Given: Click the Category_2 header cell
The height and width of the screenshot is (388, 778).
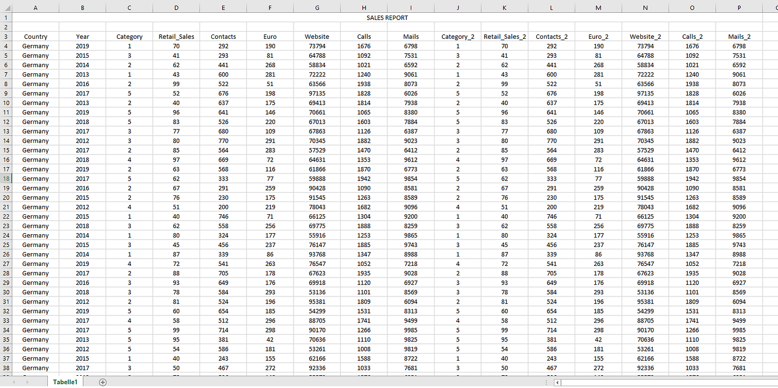Looking at the screenshot, I should coord(458,37).
